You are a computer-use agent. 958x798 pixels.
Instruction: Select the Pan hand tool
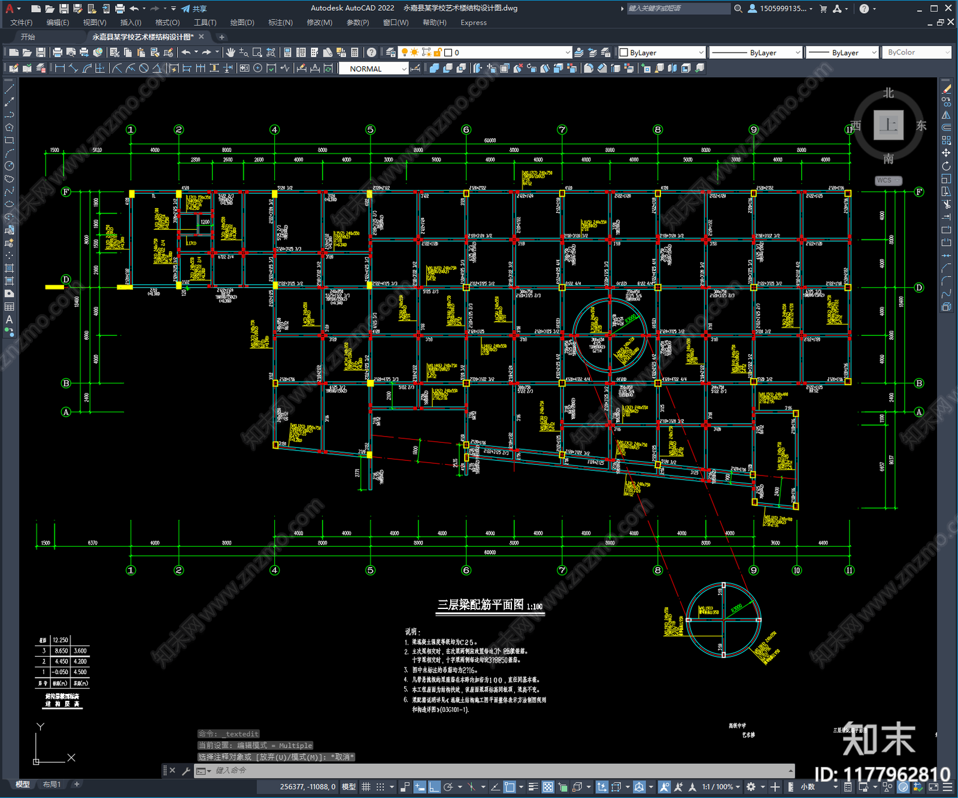[x=231, y=53]
